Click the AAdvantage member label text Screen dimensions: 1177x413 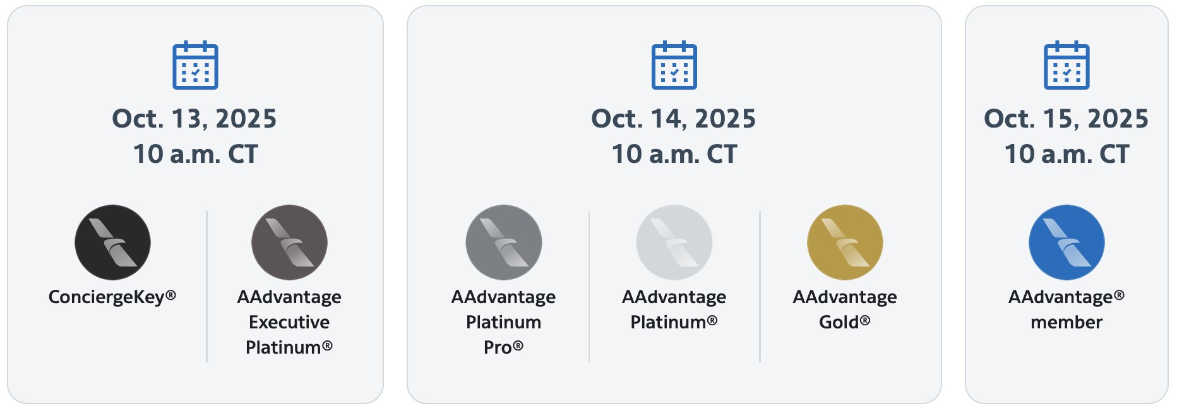(1066, 309)
